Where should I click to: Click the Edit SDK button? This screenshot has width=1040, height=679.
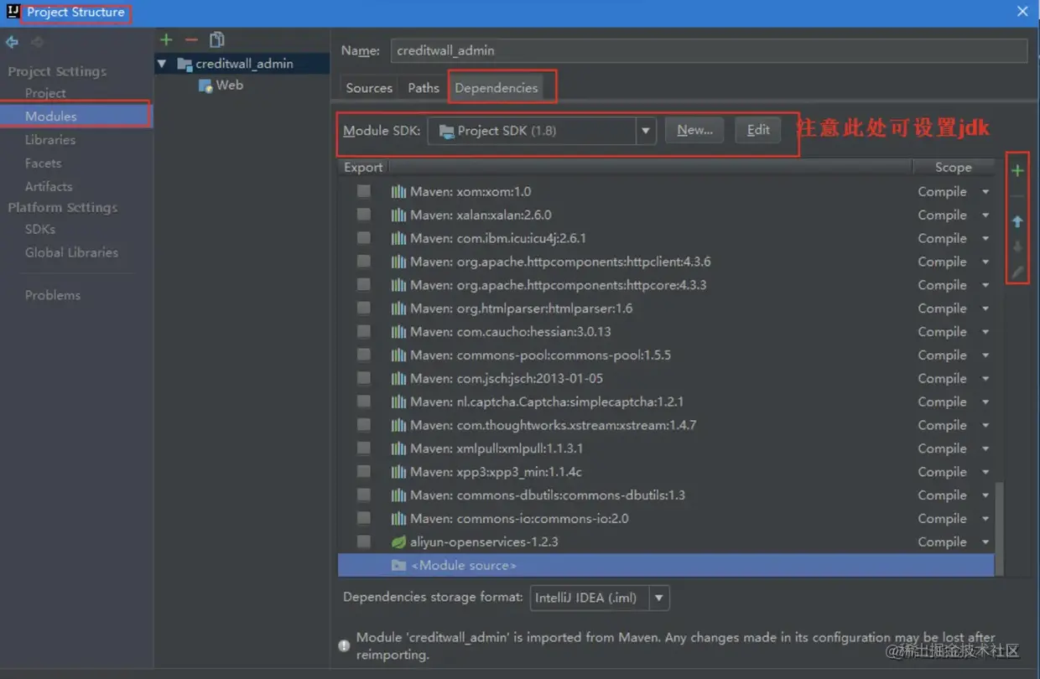pos(758,130)
